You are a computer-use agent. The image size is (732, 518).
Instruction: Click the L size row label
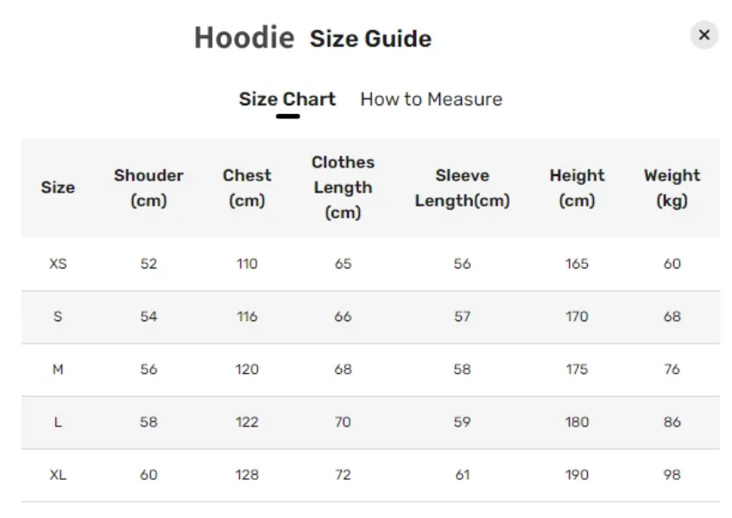[58, 422]
